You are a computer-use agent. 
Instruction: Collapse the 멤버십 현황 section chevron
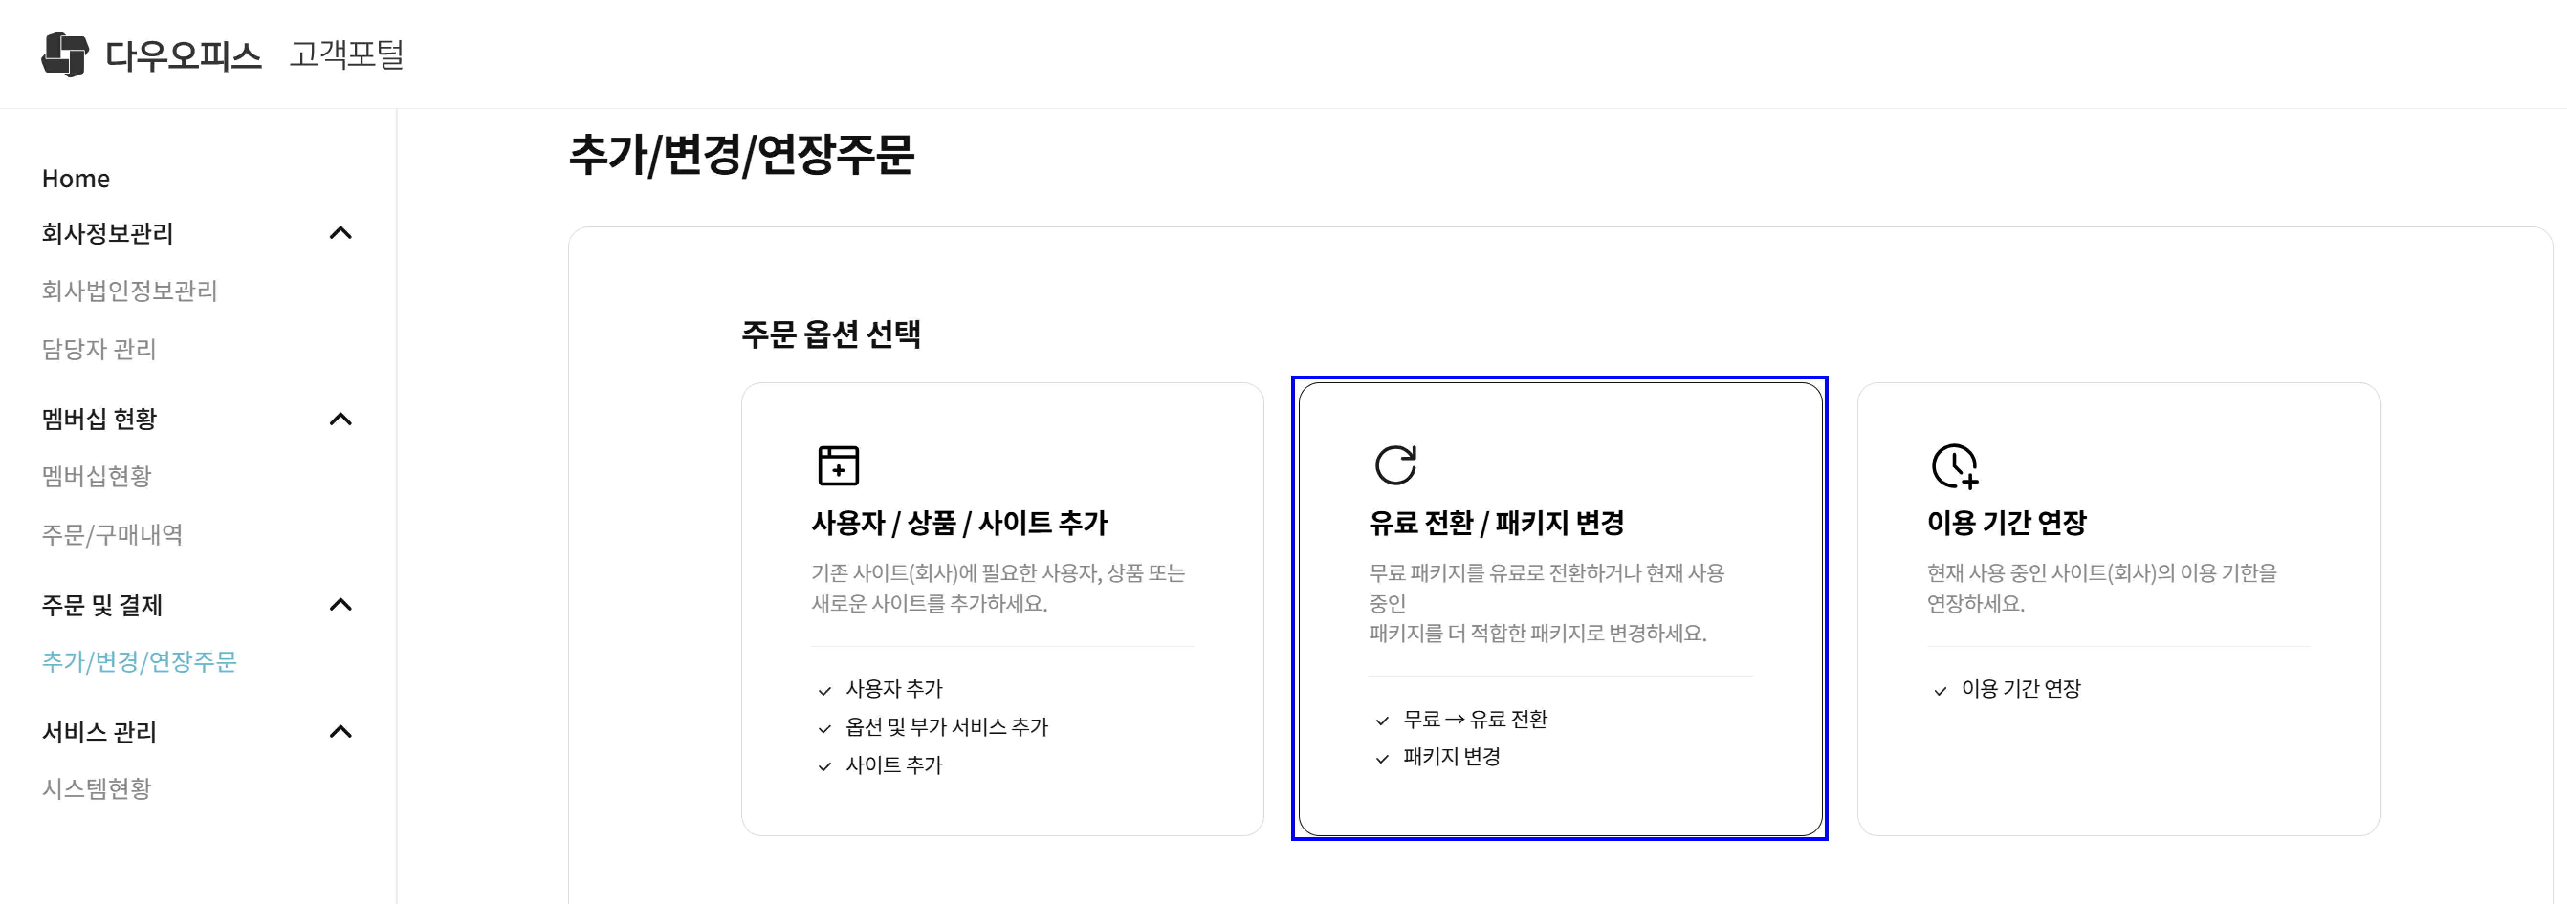point(341,419)
